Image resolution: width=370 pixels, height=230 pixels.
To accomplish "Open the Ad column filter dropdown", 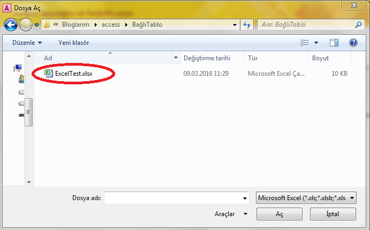I will tap(176, 58).
